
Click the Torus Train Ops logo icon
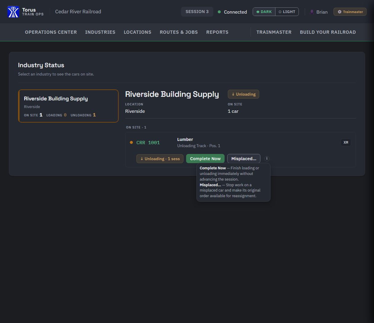point(13,12)
